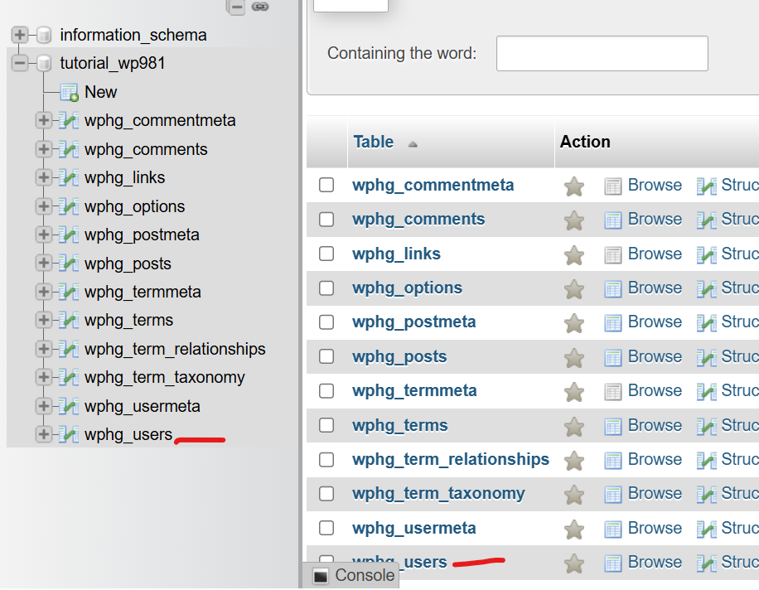Screen dimensions: 759x590
Task: Click favorite star for wphg_term_taxonomy table
Action: [574, 495]
